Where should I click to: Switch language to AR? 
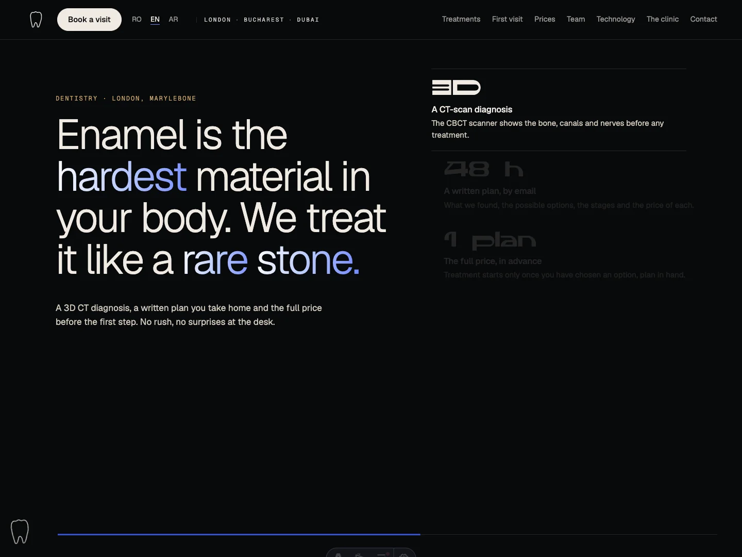tap(174, 20)
